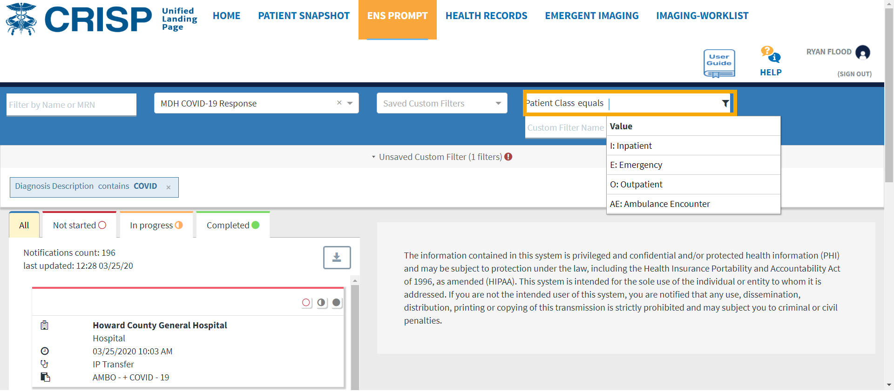Click the HELP label link
The image size is (894, 392).
(x=771, y=73)
